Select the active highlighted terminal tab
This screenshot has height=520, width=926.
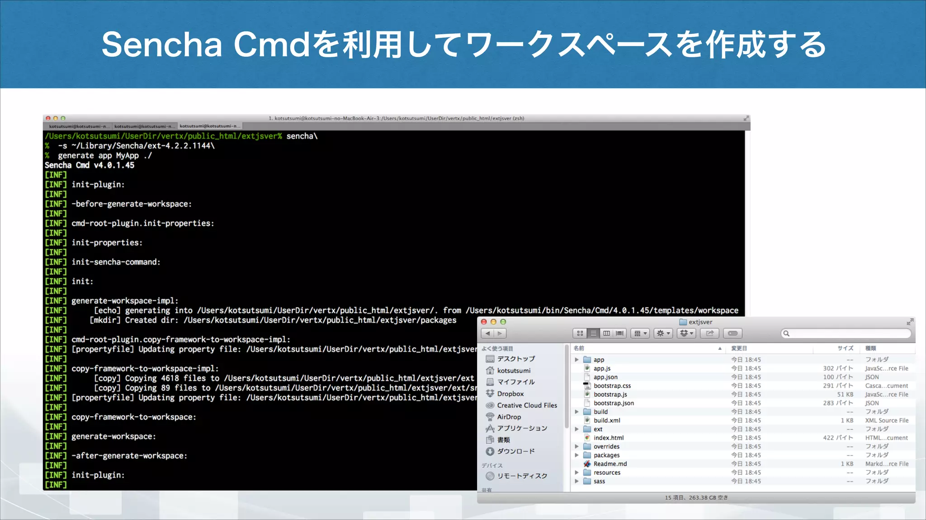pos(210,126)
